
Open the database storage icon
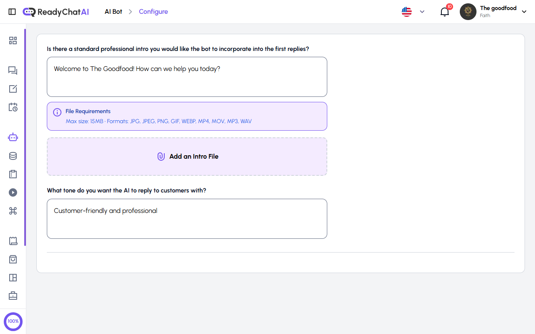pyautogui.click(x=13, y=156)
